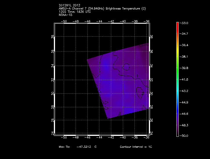Click the Contour Interval = 1C text
210x159 pixels.
point(136,147)
